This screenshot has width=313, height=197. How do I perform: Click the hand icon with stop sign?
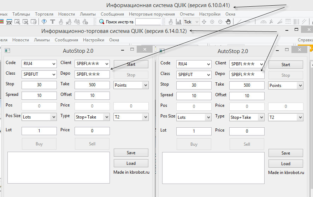85,22
